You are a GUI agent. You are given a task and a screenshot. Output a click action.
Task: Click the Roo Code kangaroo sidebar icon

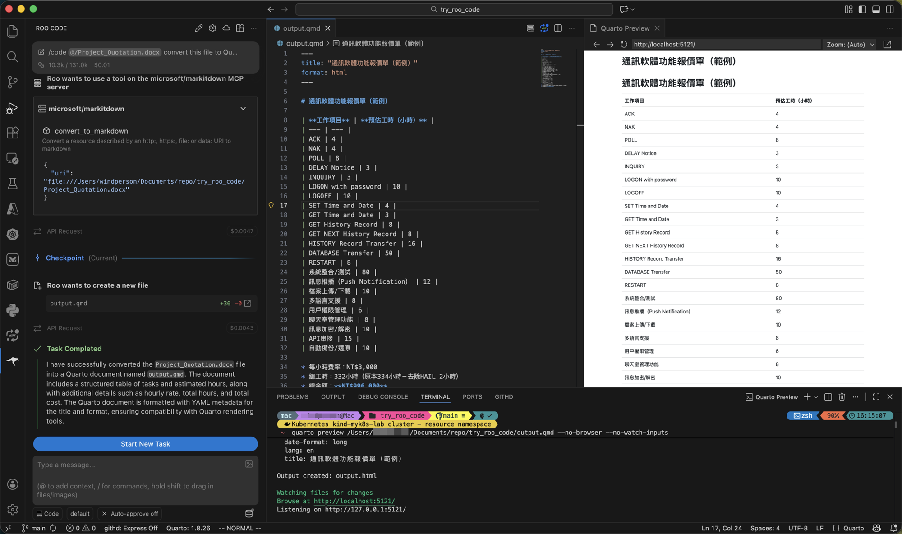(13, 361)
